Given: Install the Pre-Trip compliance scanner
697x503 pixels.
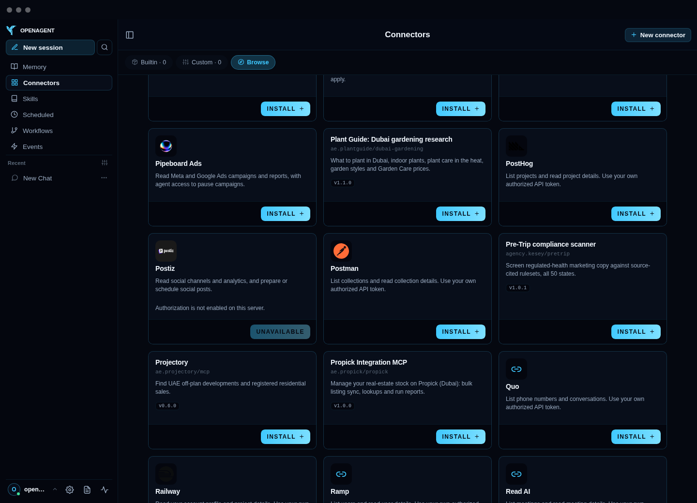Looking at the screenshot, I should (636, 332).
